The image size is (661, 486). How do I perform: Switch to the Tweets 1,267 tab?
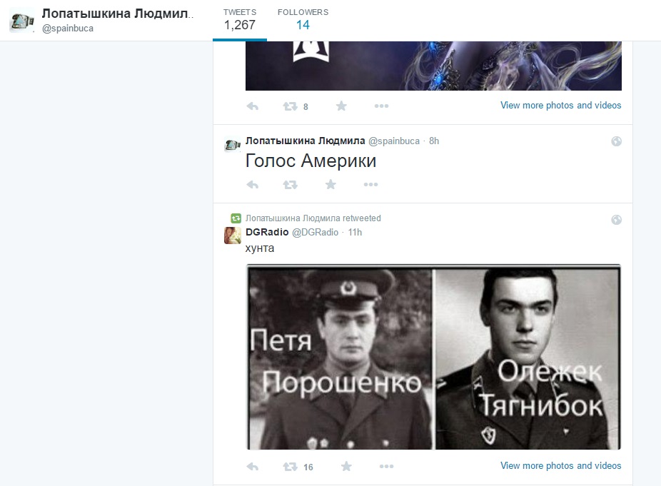240,20
